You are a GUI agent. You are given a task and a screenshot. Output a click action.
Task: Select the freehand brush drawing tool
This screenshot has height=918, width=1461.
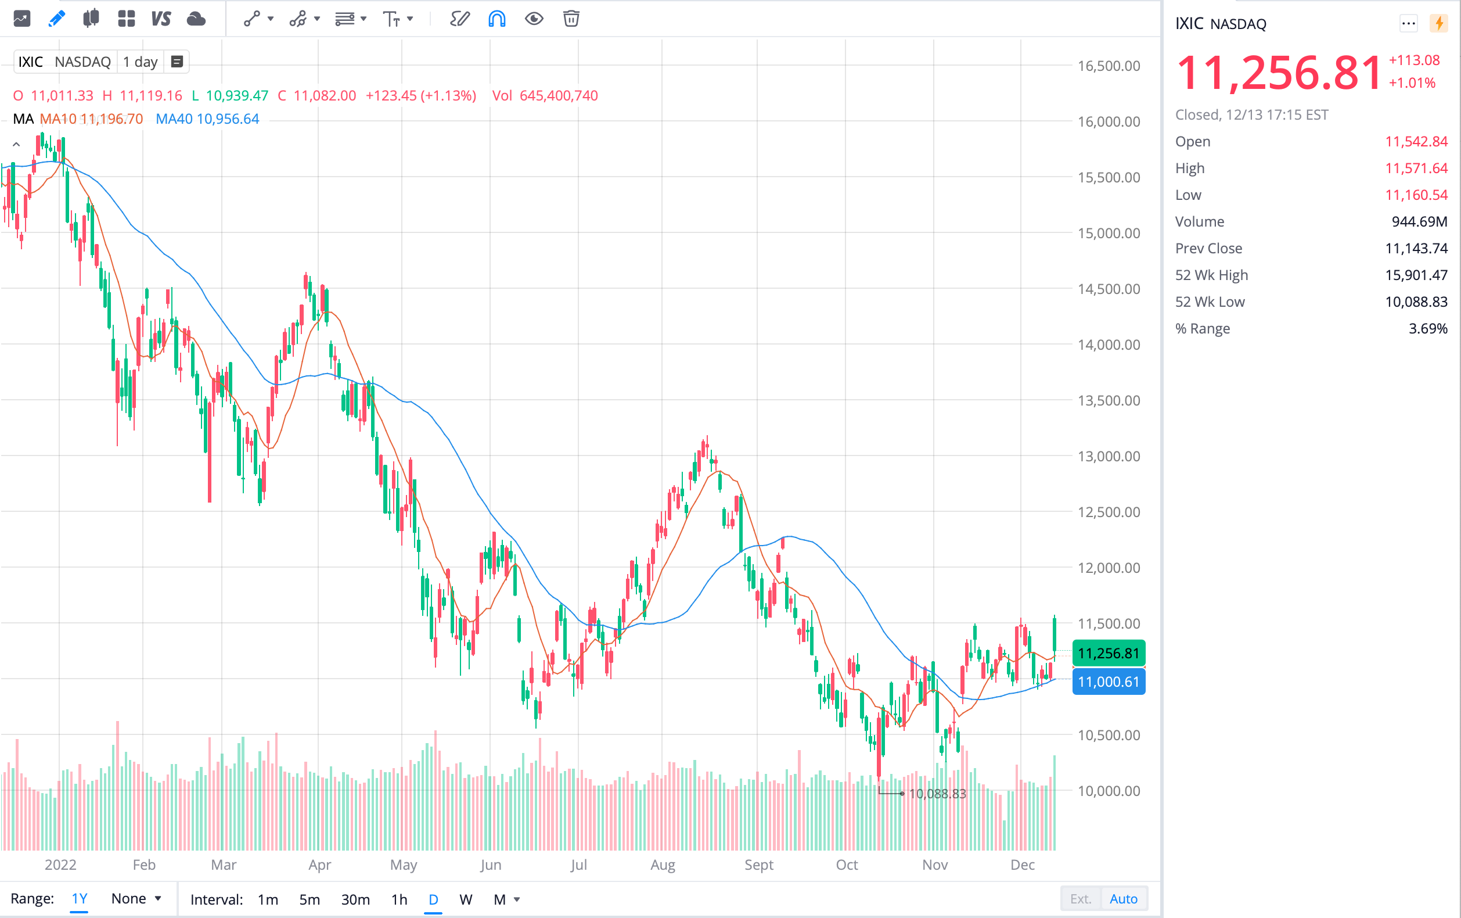click(459, 19)
